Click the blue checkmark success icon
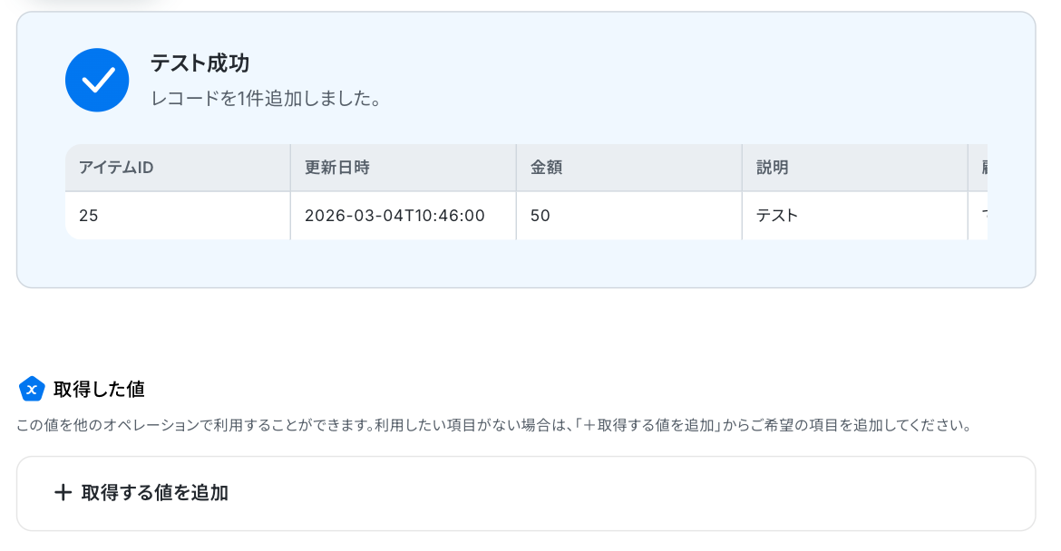 [x=97, y=80]
